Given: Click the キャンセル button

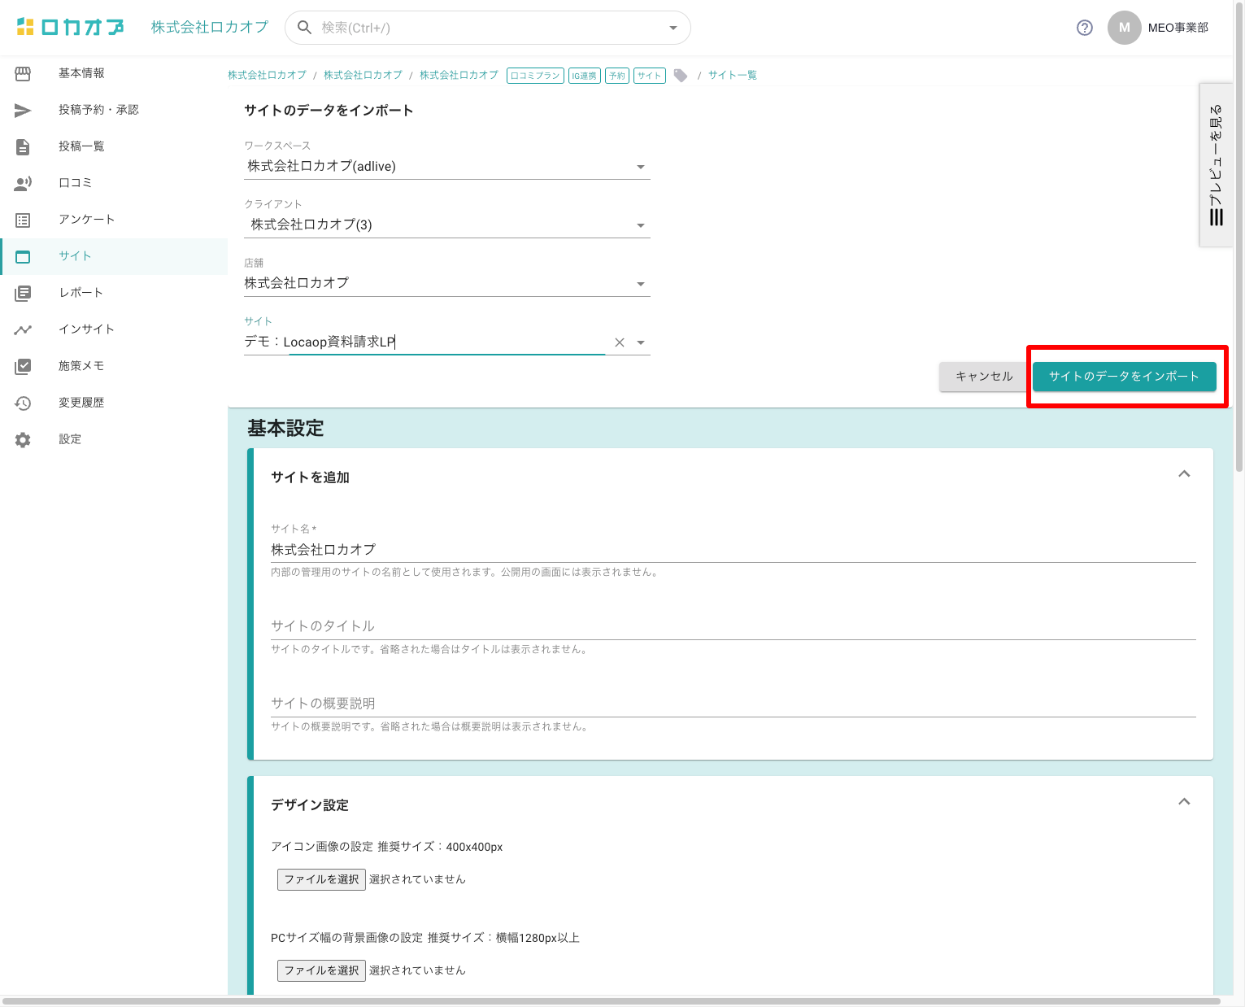Looking at the screenshot, I should [983, 377].
